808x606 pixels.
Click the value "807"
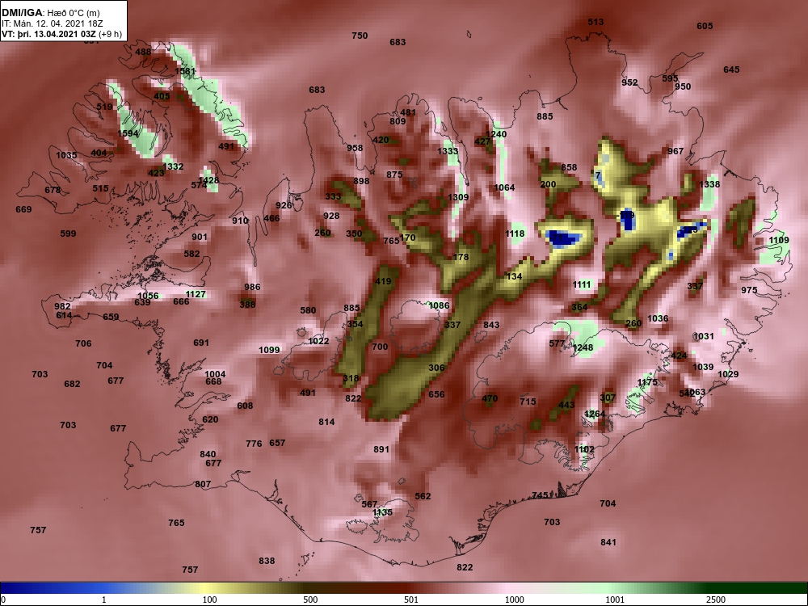(x=203, y=484)
